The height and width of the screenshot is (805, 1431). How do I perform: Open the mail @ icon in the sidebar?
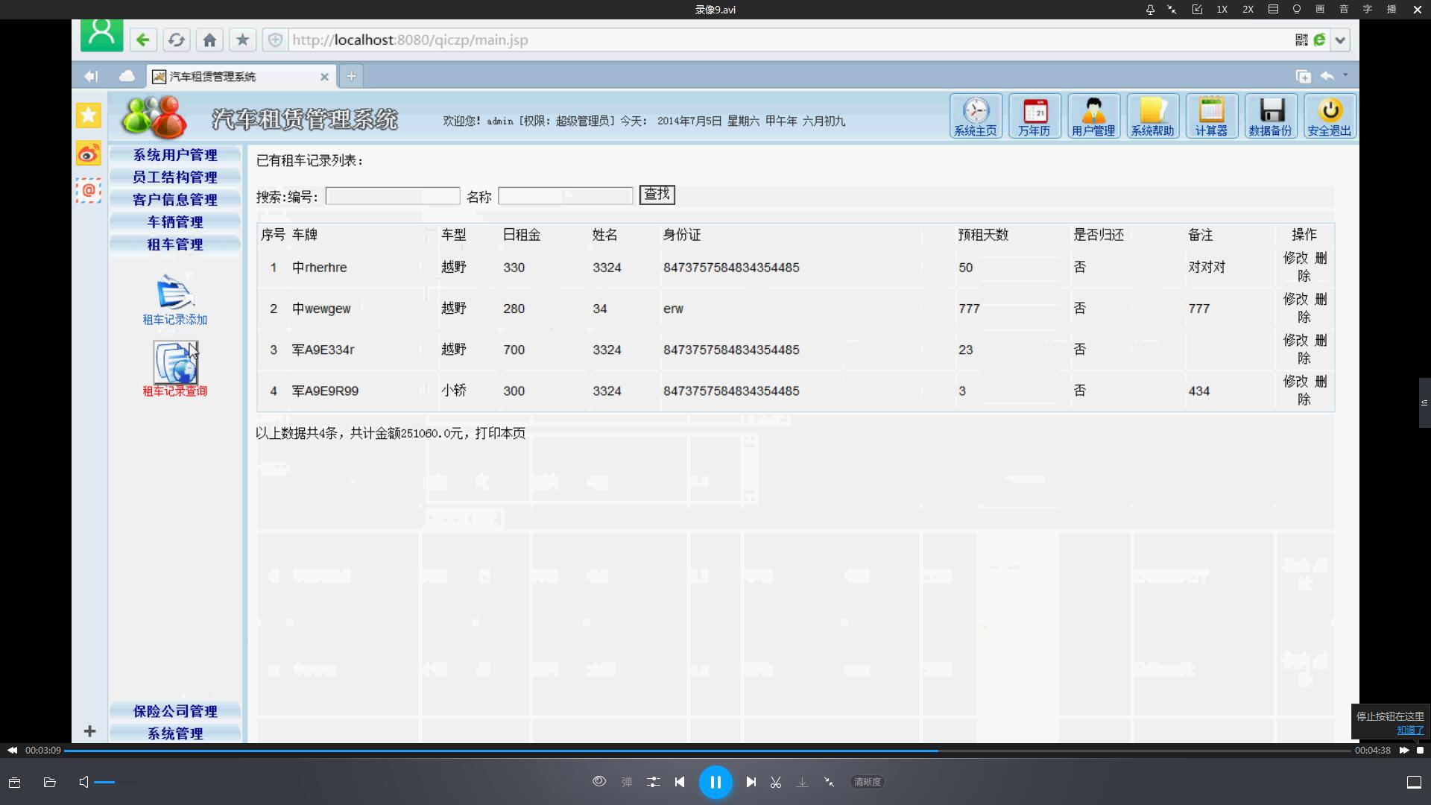tap(89, 190)
